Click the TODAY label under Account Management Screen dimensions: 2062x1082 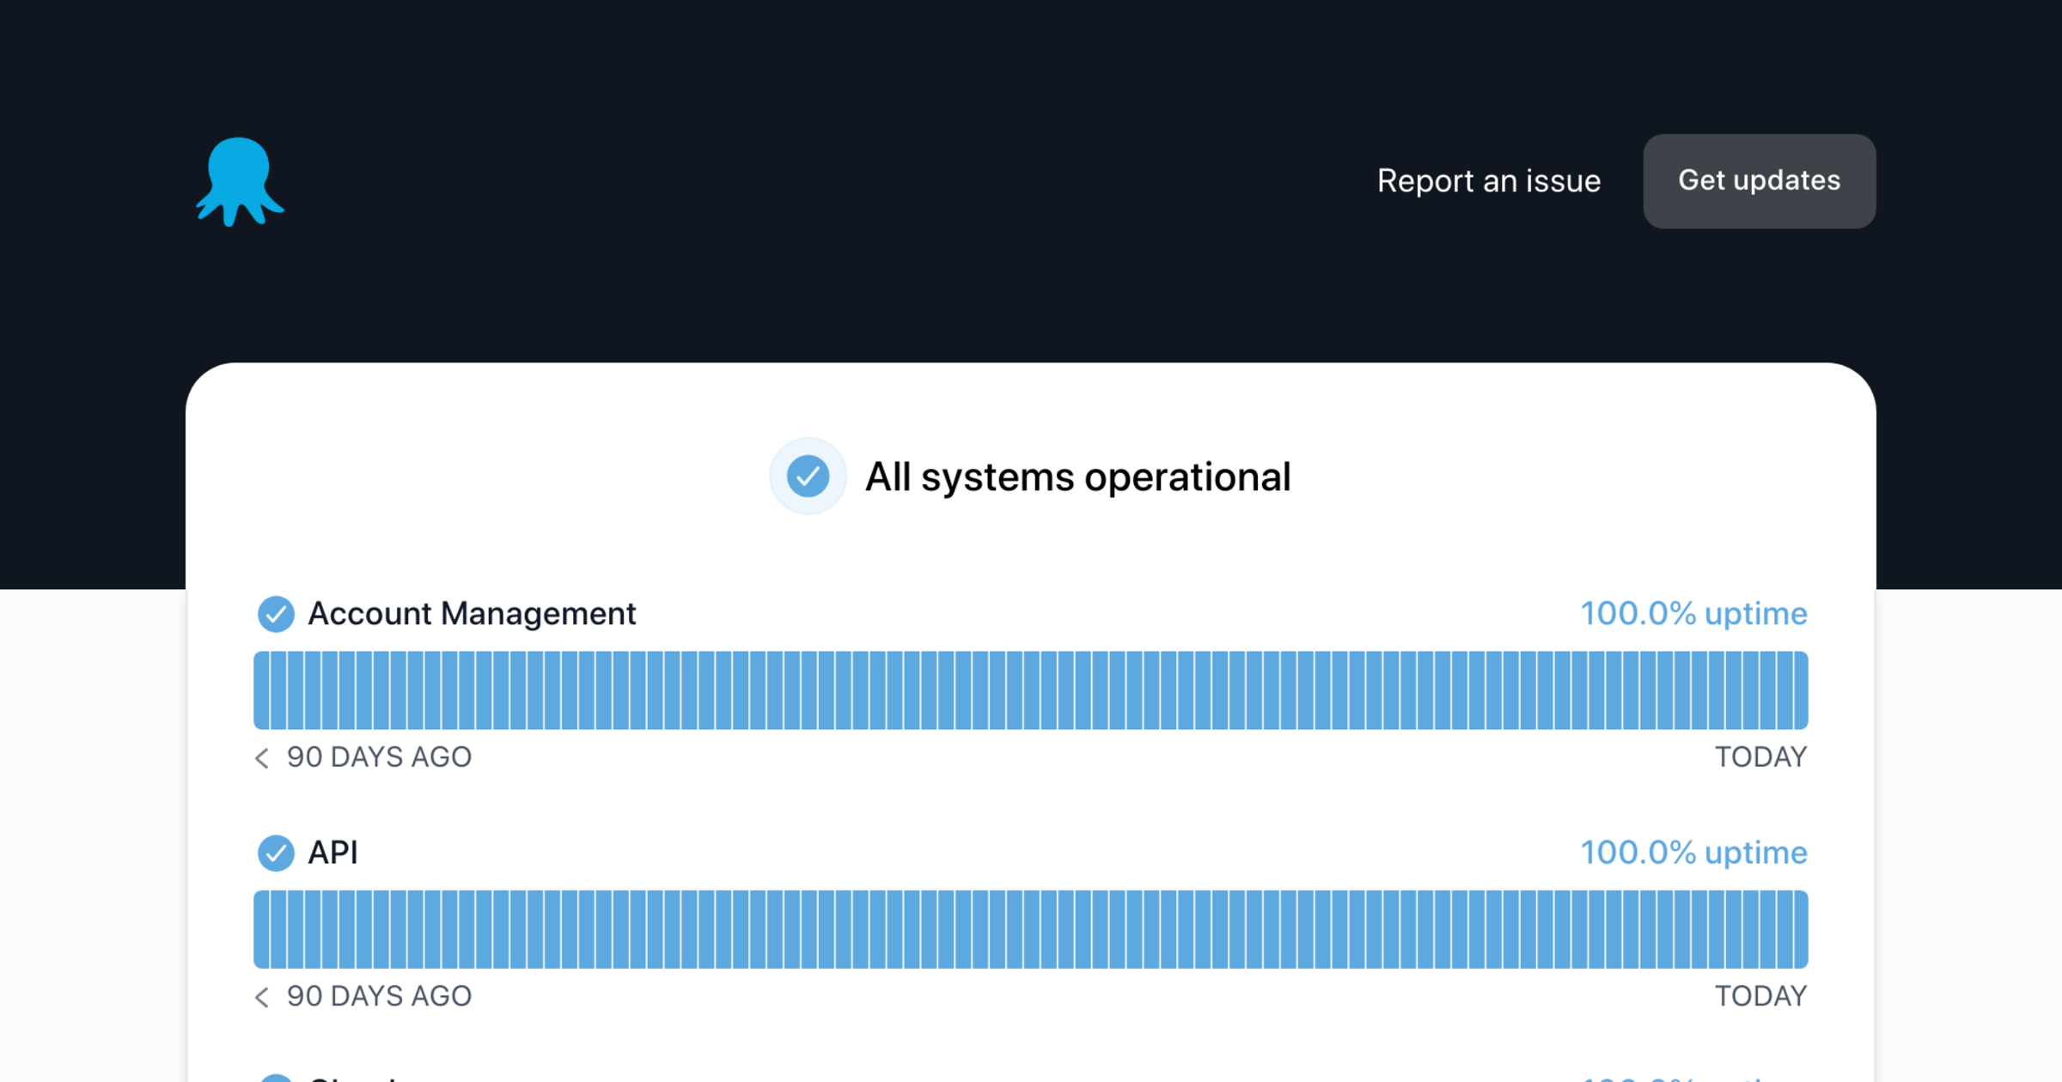coord(1760,757)
